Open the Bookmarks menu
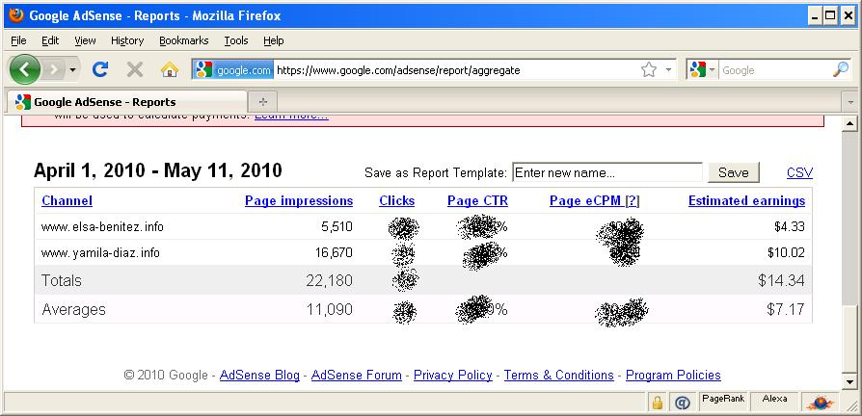Image resolution: width=862 pixels, height=416 pixels. (x=183, y=40)
